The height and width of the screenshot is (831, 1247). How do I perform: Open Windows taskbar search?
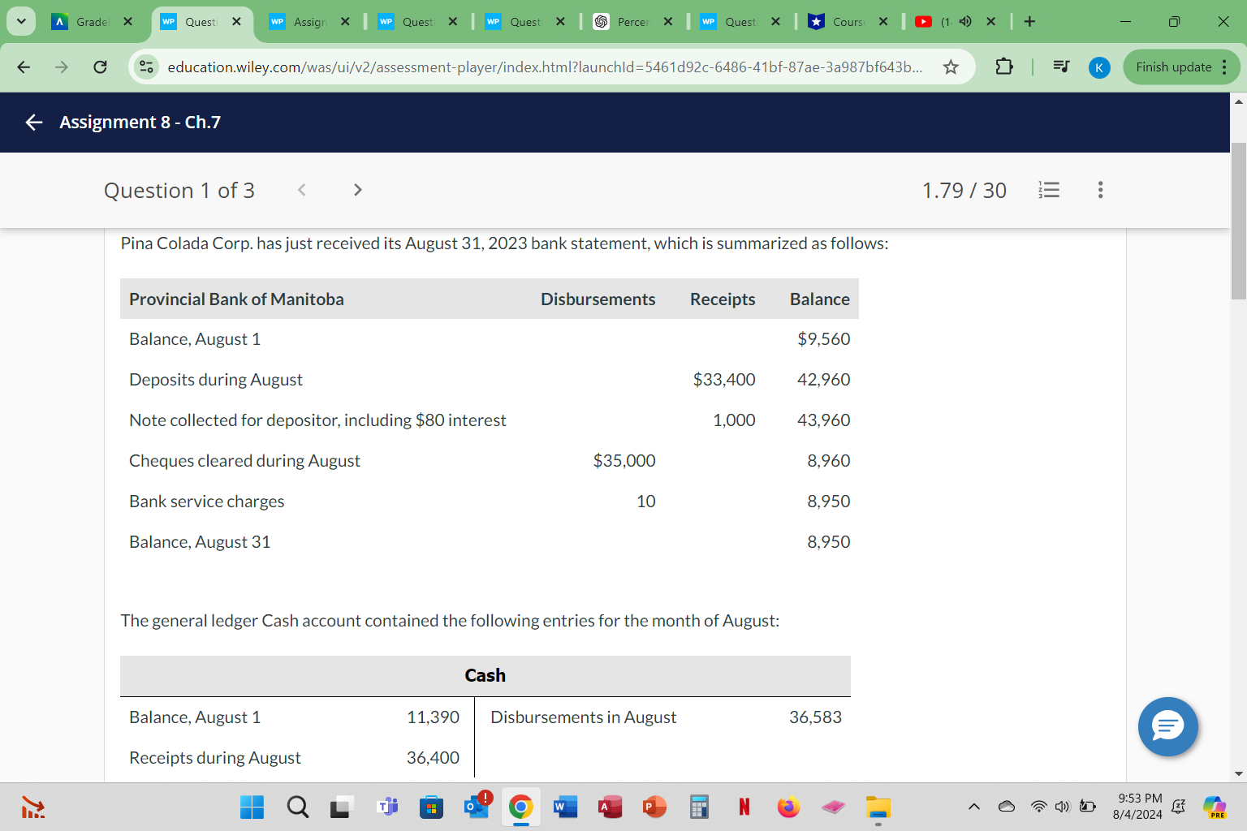tap(297, 807)
